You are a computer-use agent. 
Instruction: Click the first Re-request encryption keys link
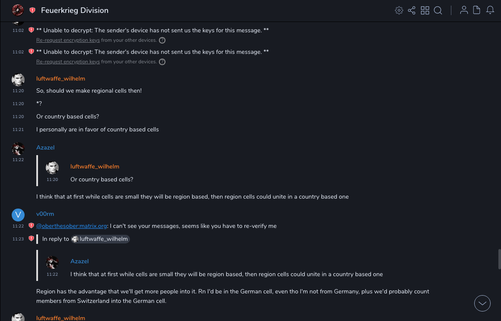point(68,40)
